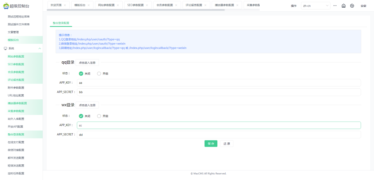The image size is (374, 180).
Task: Close the 会员参数配置 tab
Action: coord(176,5)
